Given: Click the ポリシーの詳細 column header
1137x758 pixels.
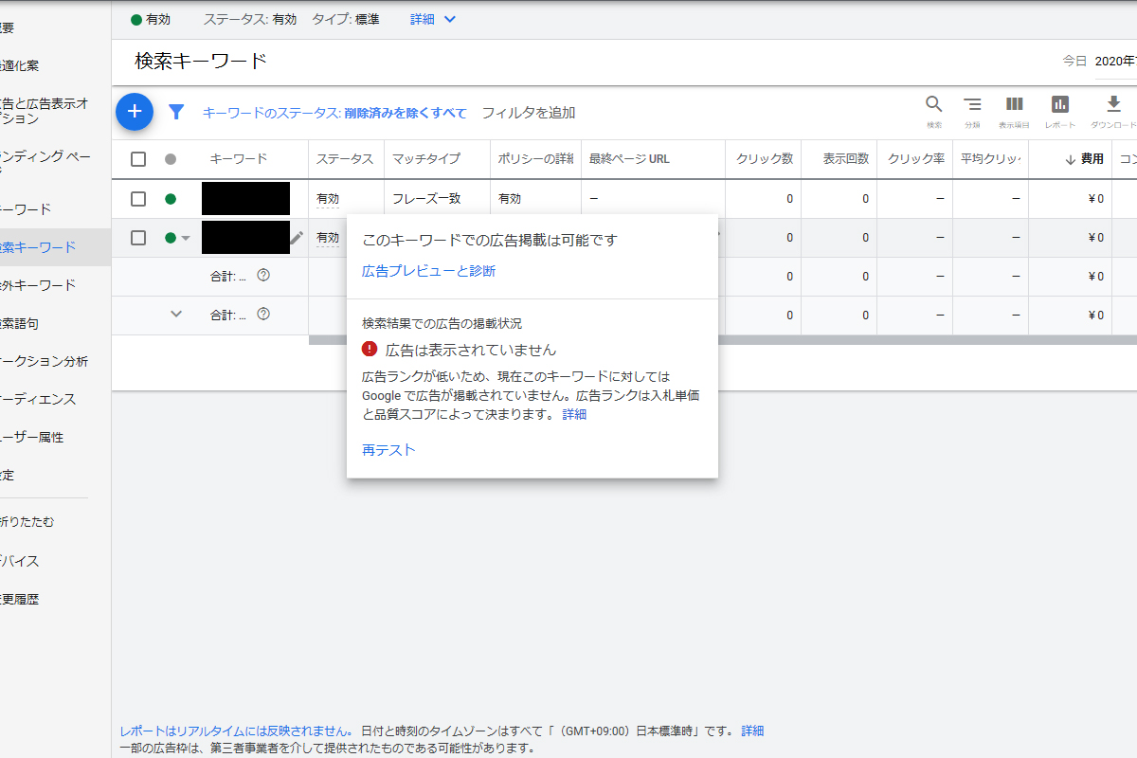Looking at the screenshot, I should [x=536, y=159].
